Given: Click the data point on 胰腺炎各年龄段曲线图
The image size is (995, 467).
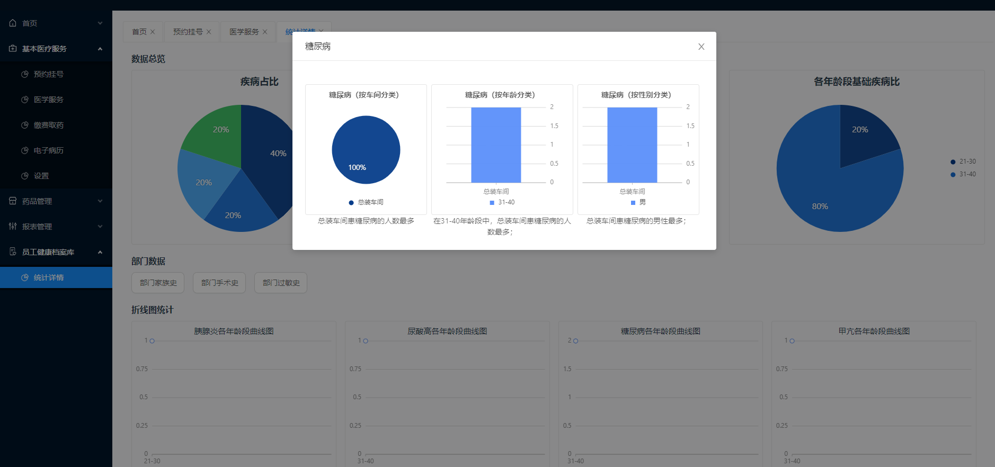Looking at the screenshot, I should pyautogui.click(x=152, y=341).
